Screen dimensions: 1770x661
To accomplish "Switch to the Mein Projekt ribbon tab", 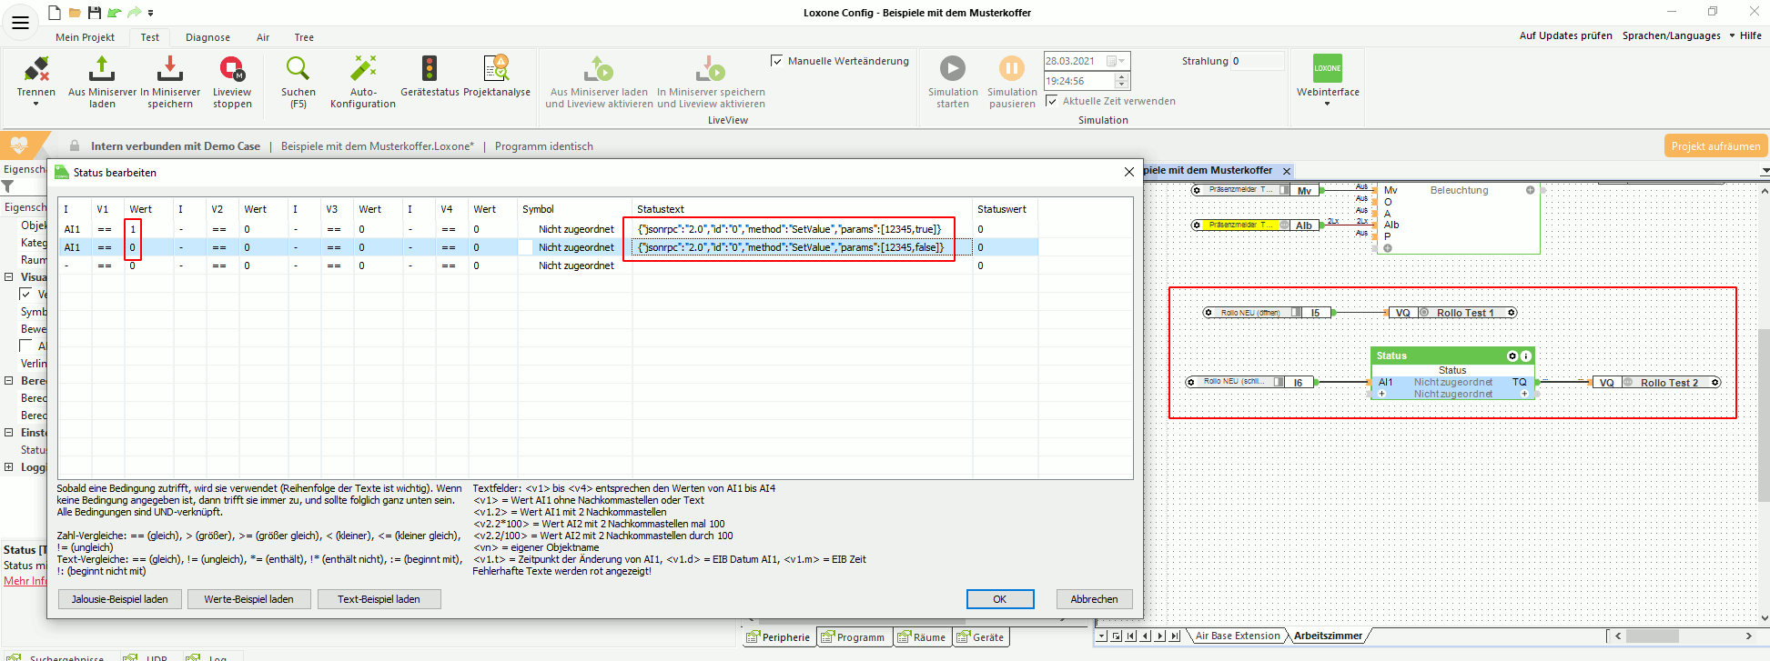I will [85, 37].
